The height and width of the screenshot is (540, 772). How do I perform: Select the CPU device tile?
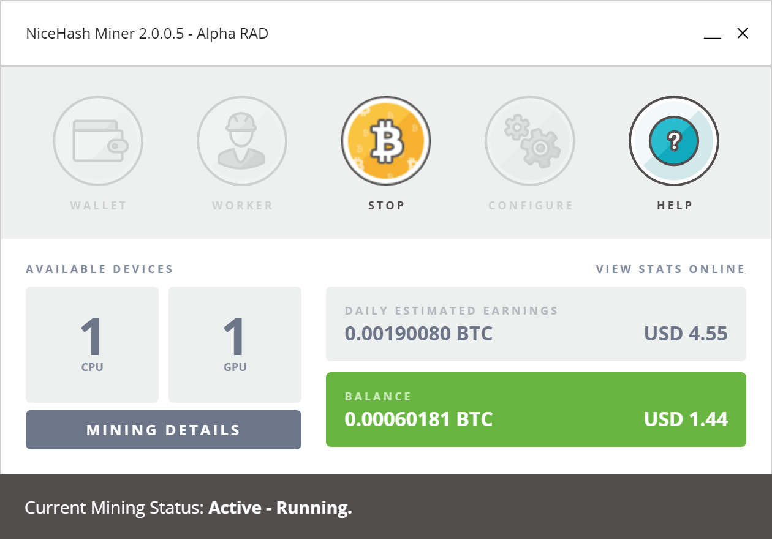pos(92,344)
